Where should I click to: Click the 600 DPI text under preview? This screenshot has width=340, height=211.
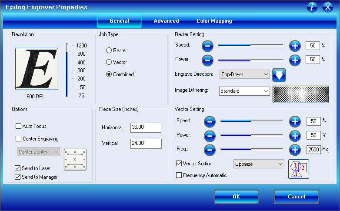pos(35,97)
